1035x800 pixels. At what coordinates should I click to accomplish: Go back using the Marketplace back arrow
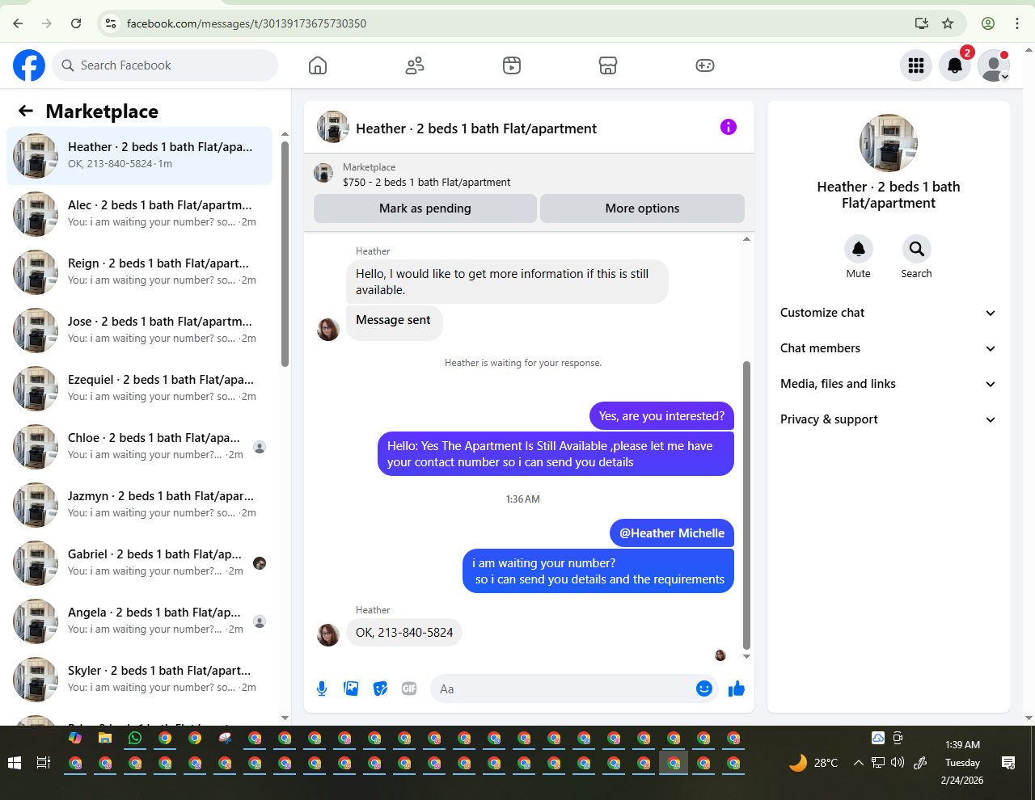(26, 111)
